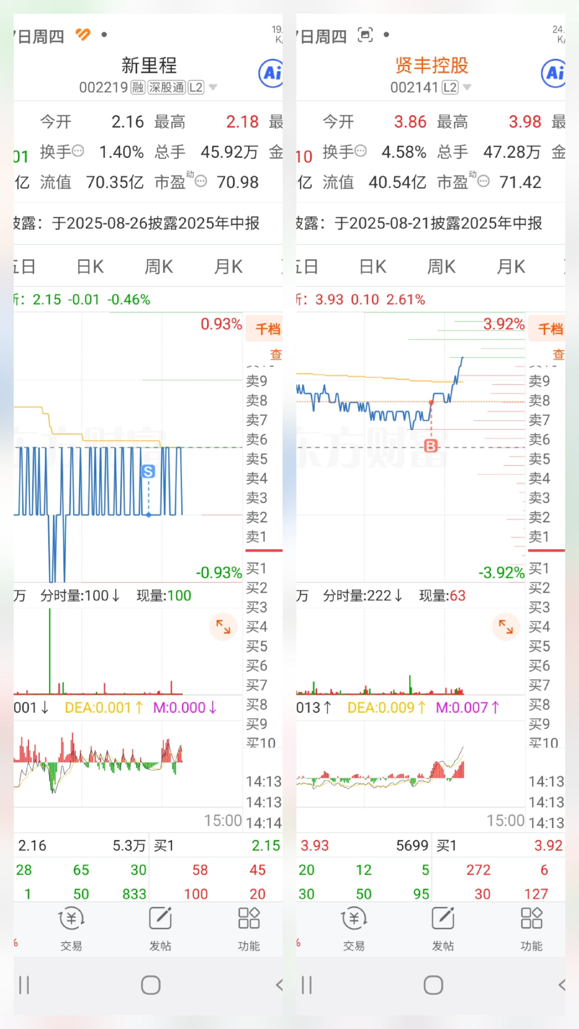Tap 换手 info icon for 新里程
Viewport: 579px width, 1029px height.
pos(78,151)
